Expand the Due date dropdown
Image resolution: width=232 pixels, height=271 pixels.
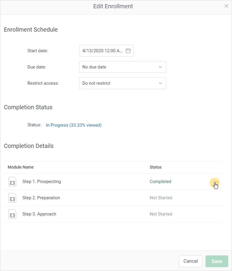point(123,67)
